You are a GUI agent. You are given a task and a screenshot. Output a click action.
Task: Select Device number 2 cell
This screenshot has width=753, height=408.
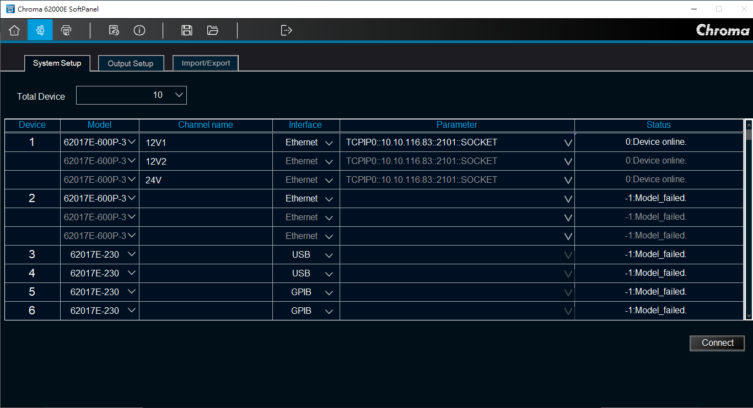(x=32, y=199)
